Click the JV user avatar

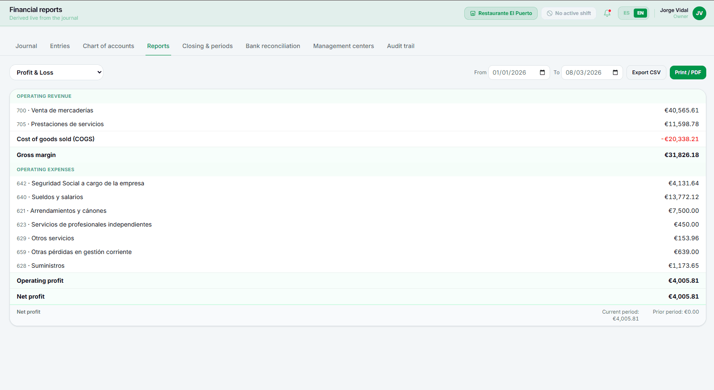(x=699, y=13)
